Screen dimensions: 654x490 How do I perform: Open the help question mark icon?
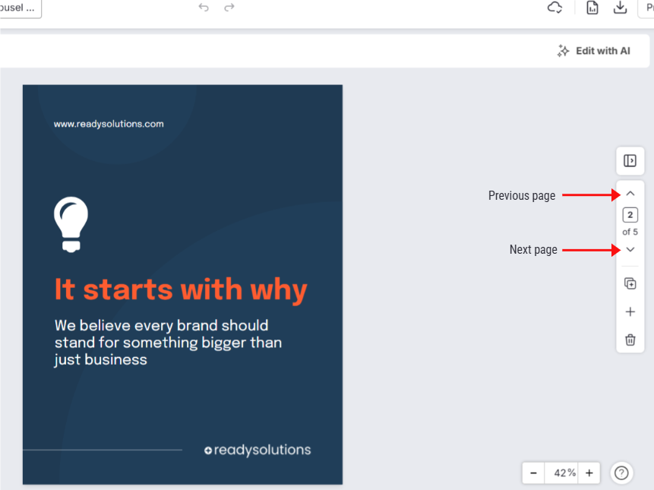coord(621,473)
